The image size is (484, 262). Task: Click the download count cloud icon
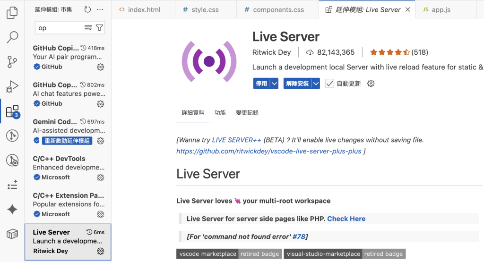(310, 52)
